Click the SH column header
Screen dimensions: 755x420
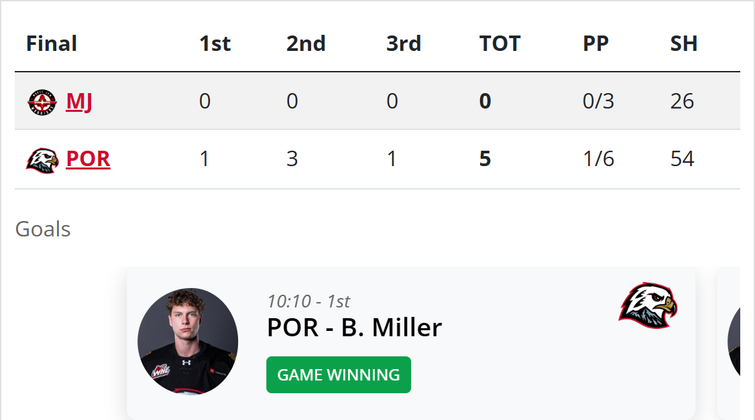click(684, 44)
